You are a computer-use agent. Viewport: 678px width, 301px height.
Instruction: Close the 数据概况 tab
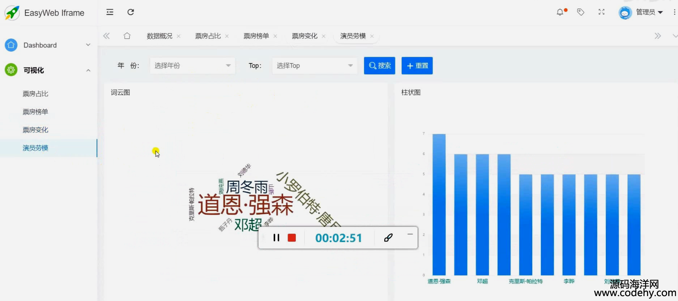(179, 36)
